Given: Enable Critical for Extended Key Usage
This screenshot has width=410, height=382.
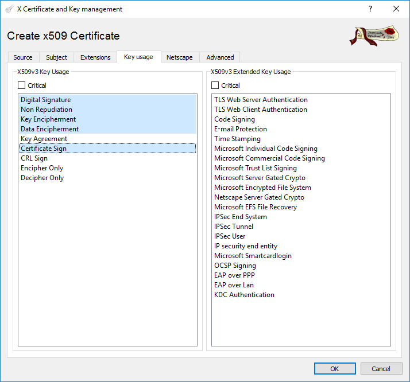Looking at the screenshot, I should point(215,85).
